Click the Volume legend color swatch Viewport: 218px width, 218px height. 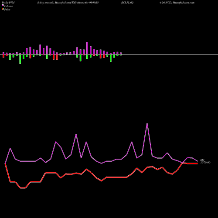(x=3, y=5)
